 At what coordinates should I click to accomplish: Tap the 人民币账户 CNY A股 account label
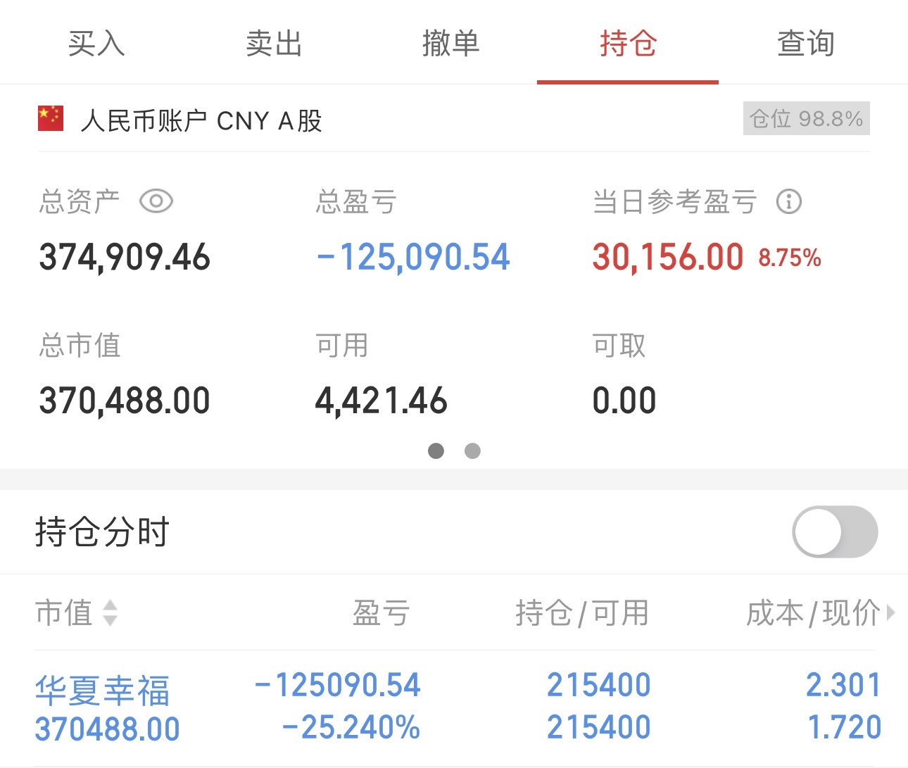[x=201, y=120]
